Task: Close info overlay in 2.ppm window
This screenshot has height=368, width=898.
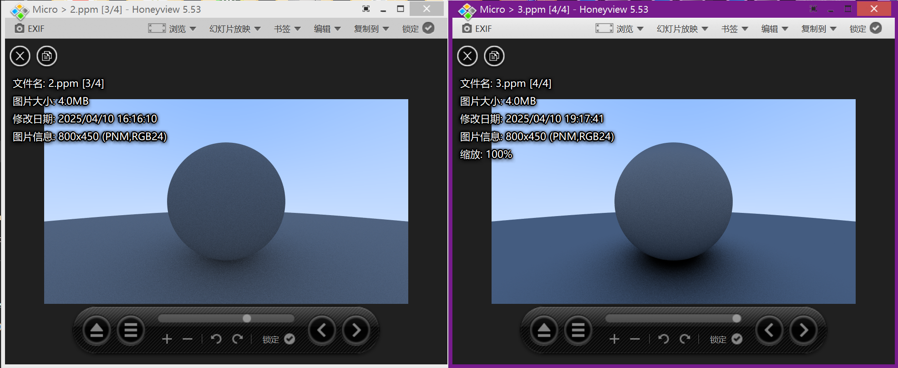Action: tap(20, 56)
